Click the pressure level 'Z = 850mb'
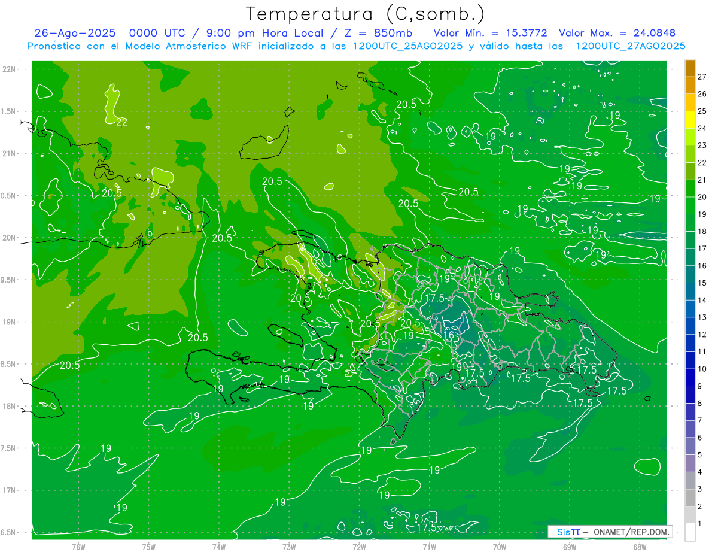Screen dimensions: 718x555 pyautogui.click(x=378, y=33)
